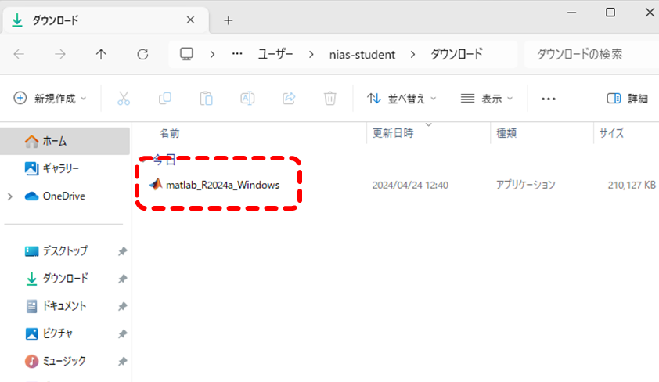This screenshot has width=659, height=382.
Task: Open ホーム in the navigation pane
Action: [x=65, y=141]
